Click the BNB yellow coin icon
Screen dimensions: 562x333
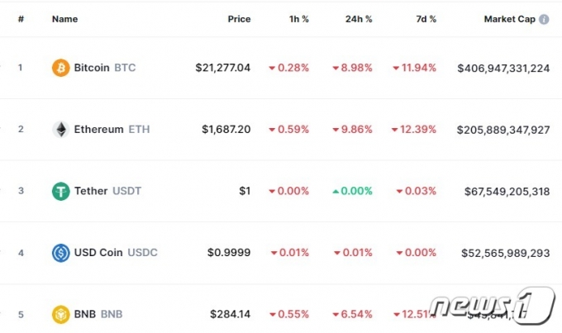(x=61, y=314)
